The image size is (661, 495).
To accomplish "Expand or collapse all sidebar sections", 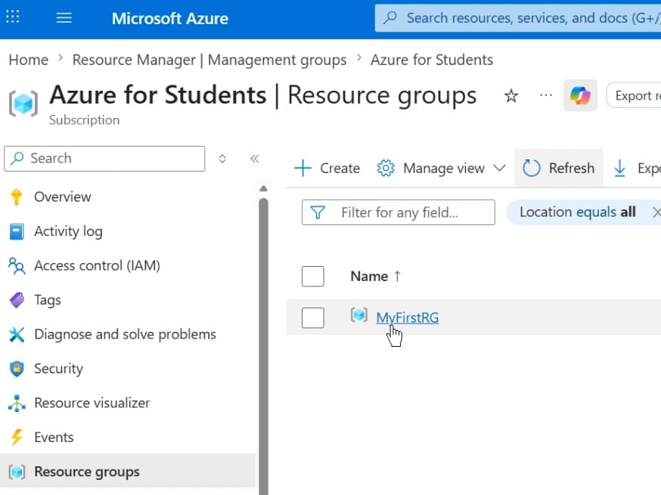I will pyautogui.click(x=222, y=159).
